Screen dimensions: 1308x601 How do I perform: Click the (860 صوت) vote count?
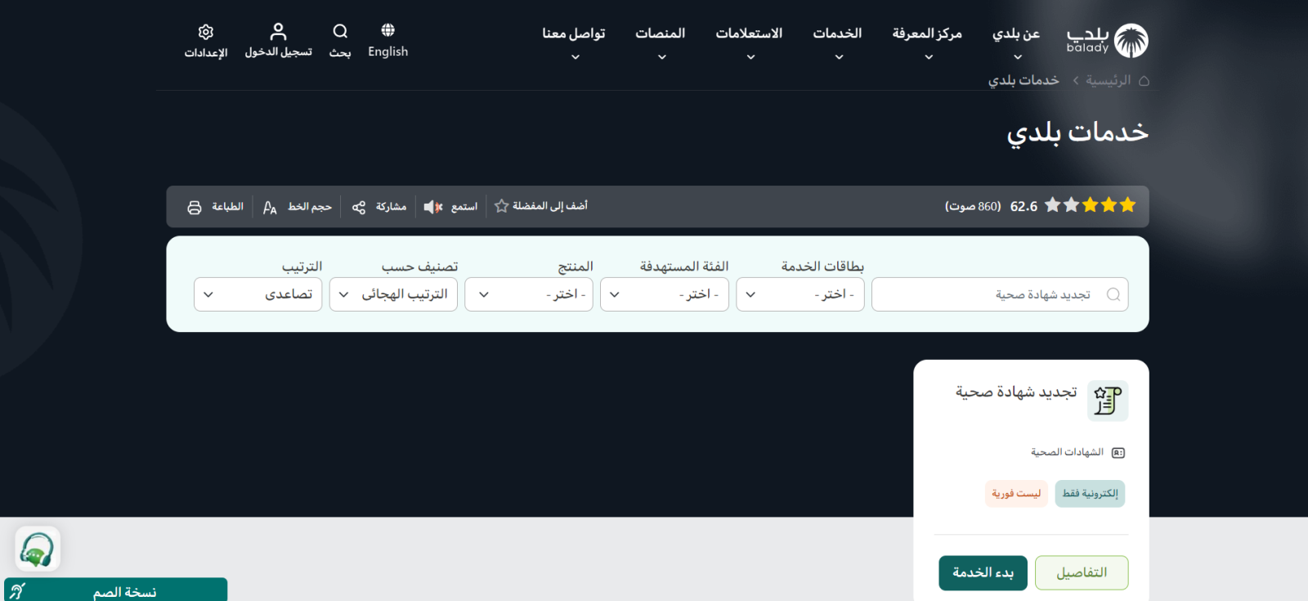[973, 207]
